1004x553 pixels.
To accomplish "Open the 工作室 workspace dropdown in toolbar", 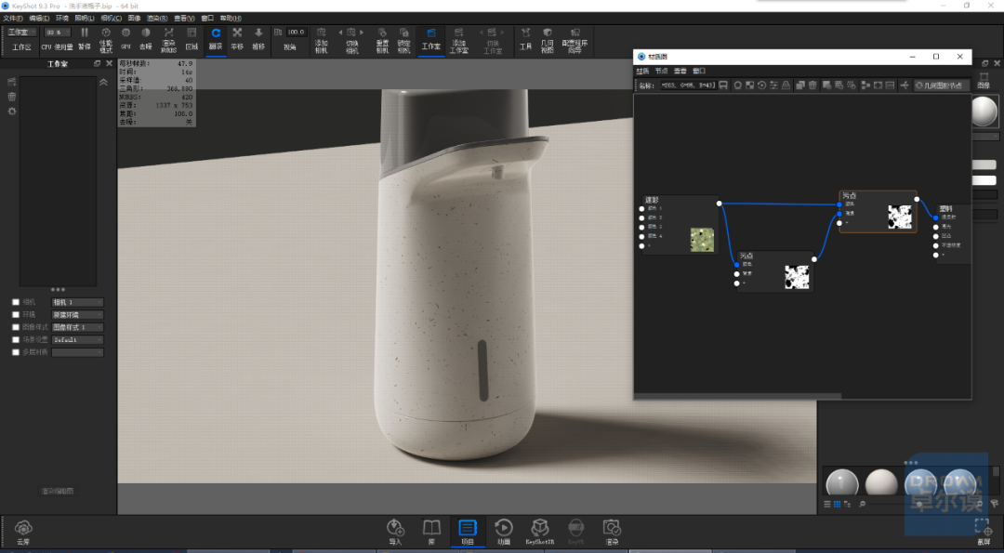I will click(x=21, y=32).
